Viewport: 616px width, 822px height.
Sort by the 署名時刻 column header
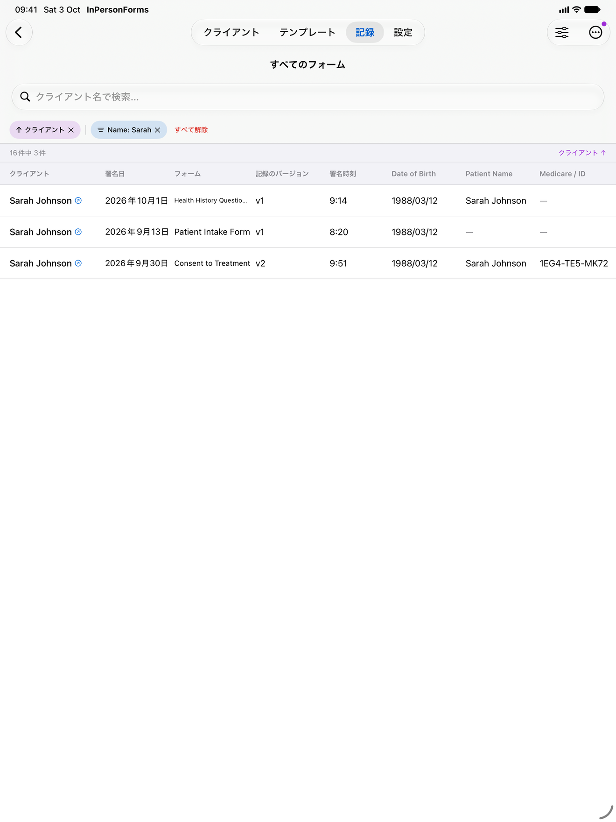point(343,174)
